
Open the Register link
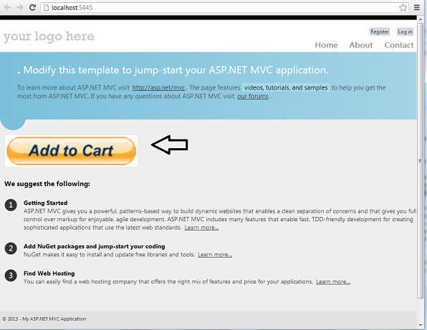click(380, 31)
